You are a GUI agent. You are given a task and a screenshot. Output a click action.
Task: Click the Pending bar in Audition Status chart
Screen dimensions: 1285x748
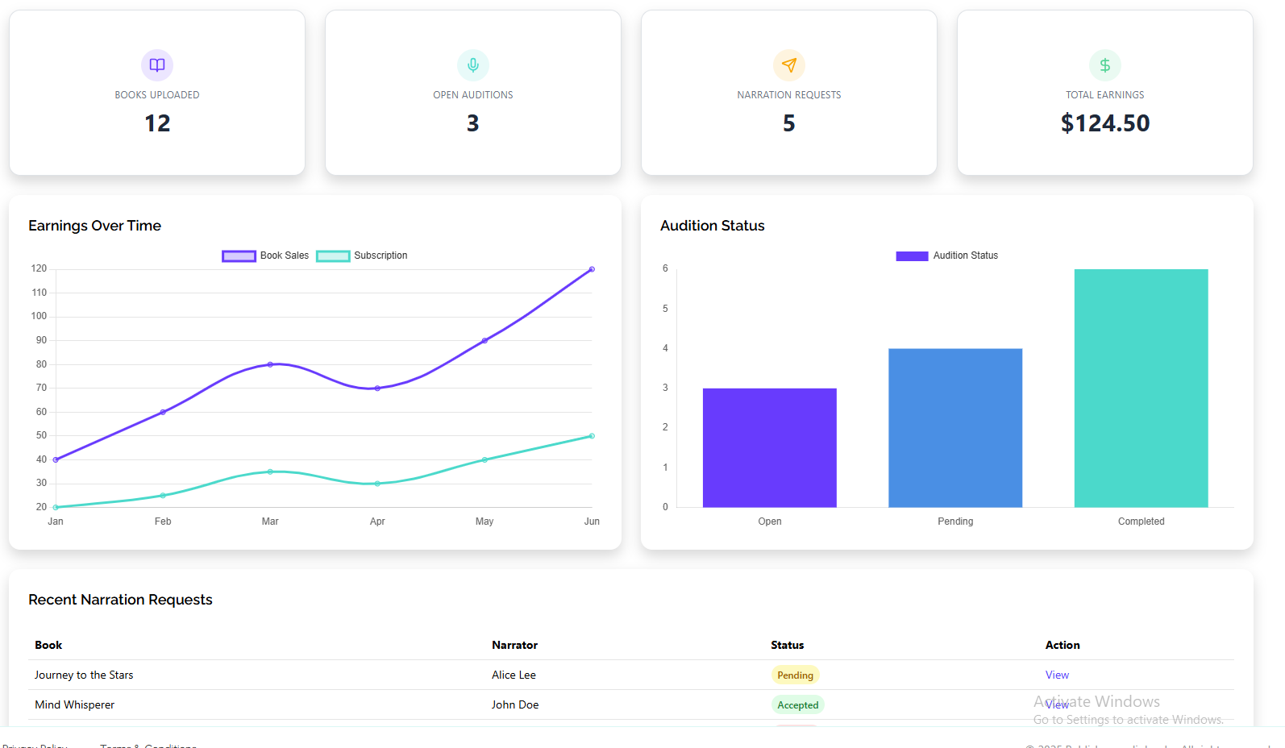[x=955, y=427]
